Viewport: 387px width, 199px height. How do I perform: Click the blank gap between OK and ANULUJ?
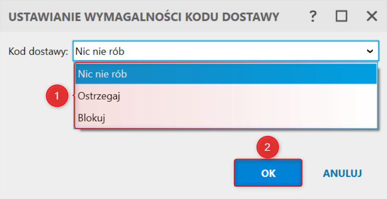click(312, 173)
